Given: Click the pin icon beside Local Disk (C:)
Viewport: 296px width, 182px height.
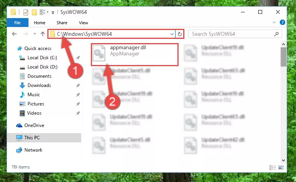Looking at the screenshot, I should [x=78, y=58].
